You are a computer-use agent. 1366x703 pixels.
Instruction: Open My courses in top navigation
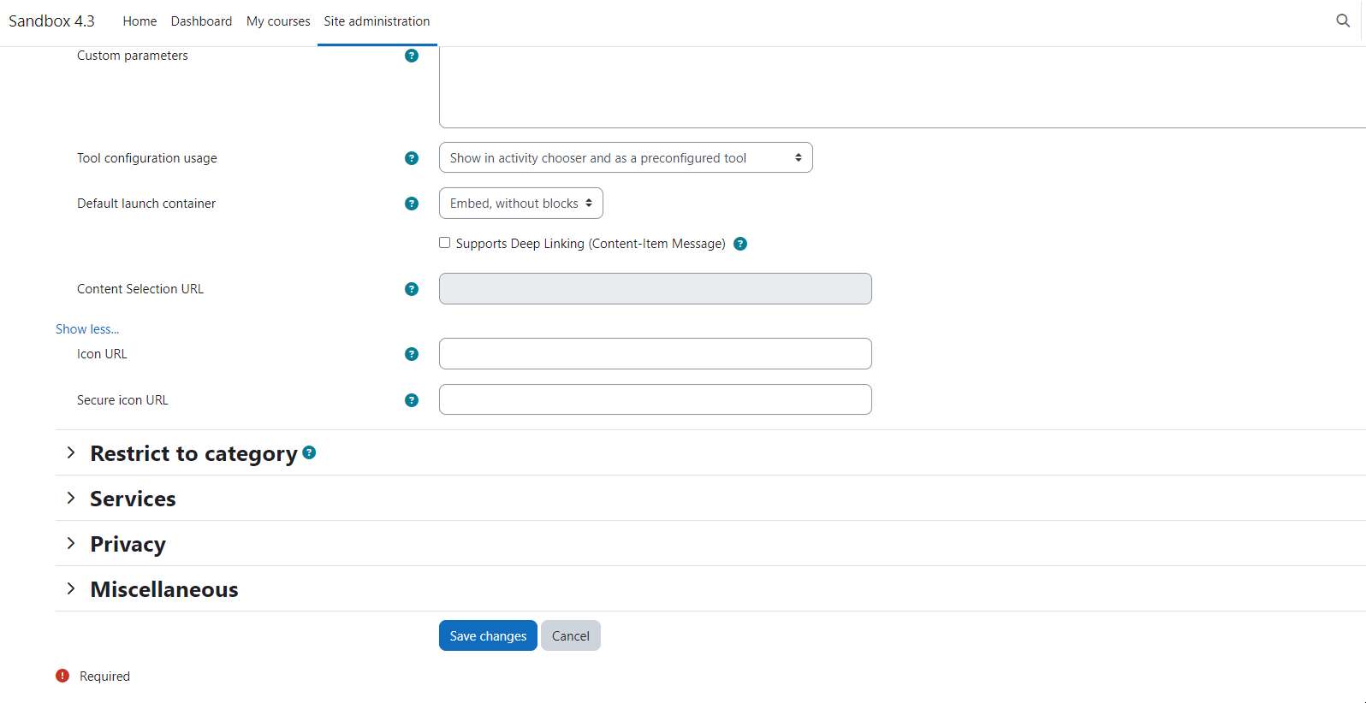[x=278, y=21]
